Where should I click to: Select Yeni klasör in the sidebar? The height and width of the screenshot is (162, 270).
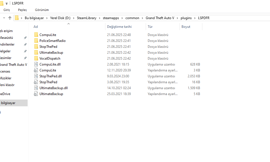(x=7, y=85)
